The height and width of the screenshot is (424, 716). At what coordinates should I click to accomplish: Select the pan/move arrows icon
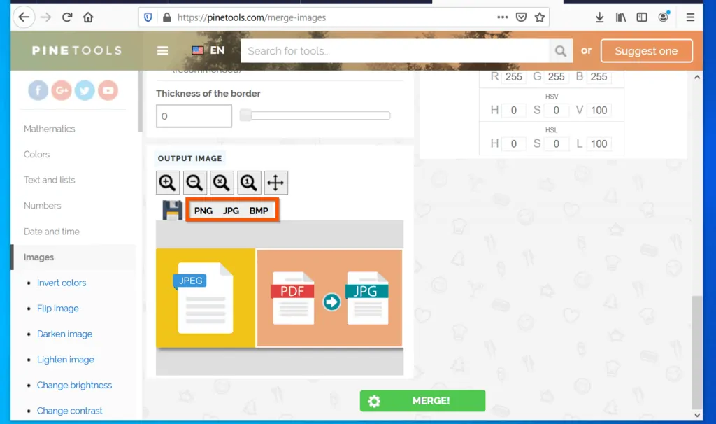tap(275, 183)
